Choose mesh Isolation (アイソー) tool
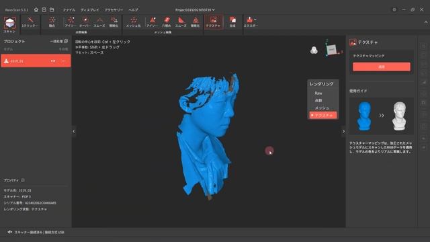The height and width of the screenshot is (242, 430). coord(153,22)
